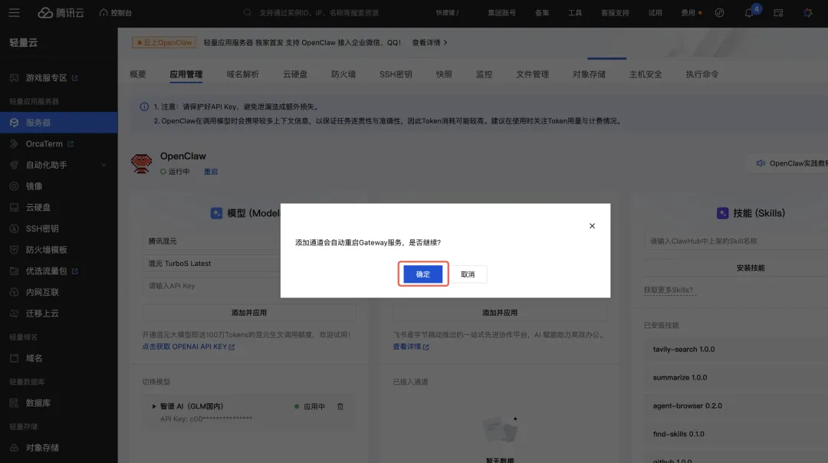Image resolution: width=828 pixels, height=463 pixels.
Task: Open 点击获取 OPENAI API KEY link
Action: coord(188,346)
